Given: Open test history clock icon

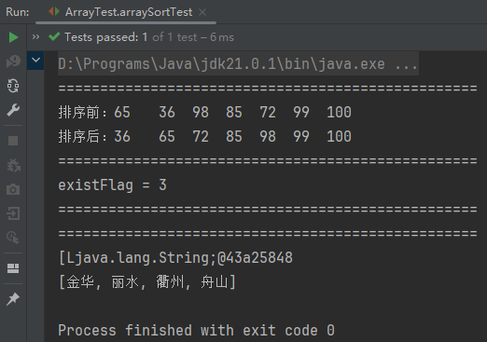Looking at the screenshot, I should [x=13, y=238].
